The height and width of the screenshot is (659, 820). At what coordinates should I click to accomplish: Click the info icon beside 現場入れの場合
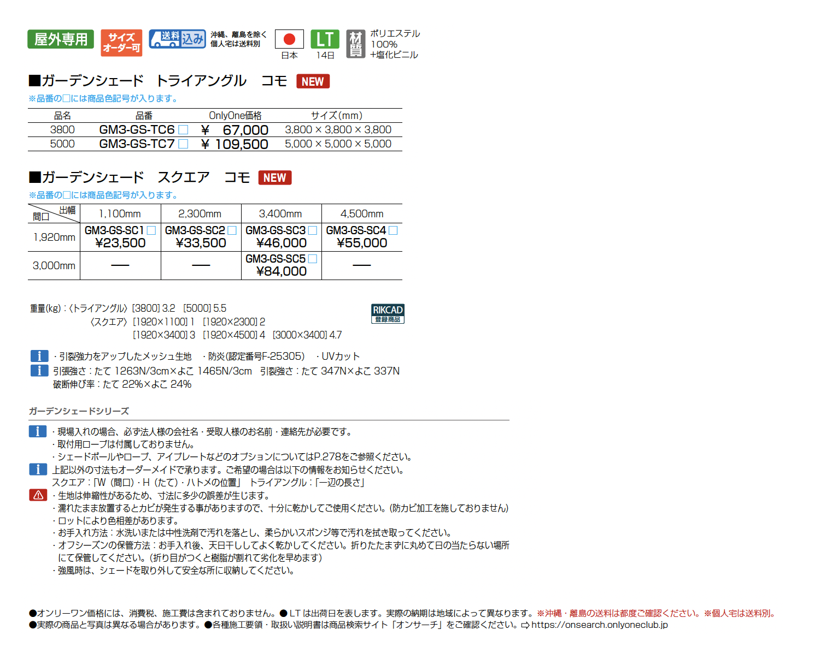pos(38,431)
